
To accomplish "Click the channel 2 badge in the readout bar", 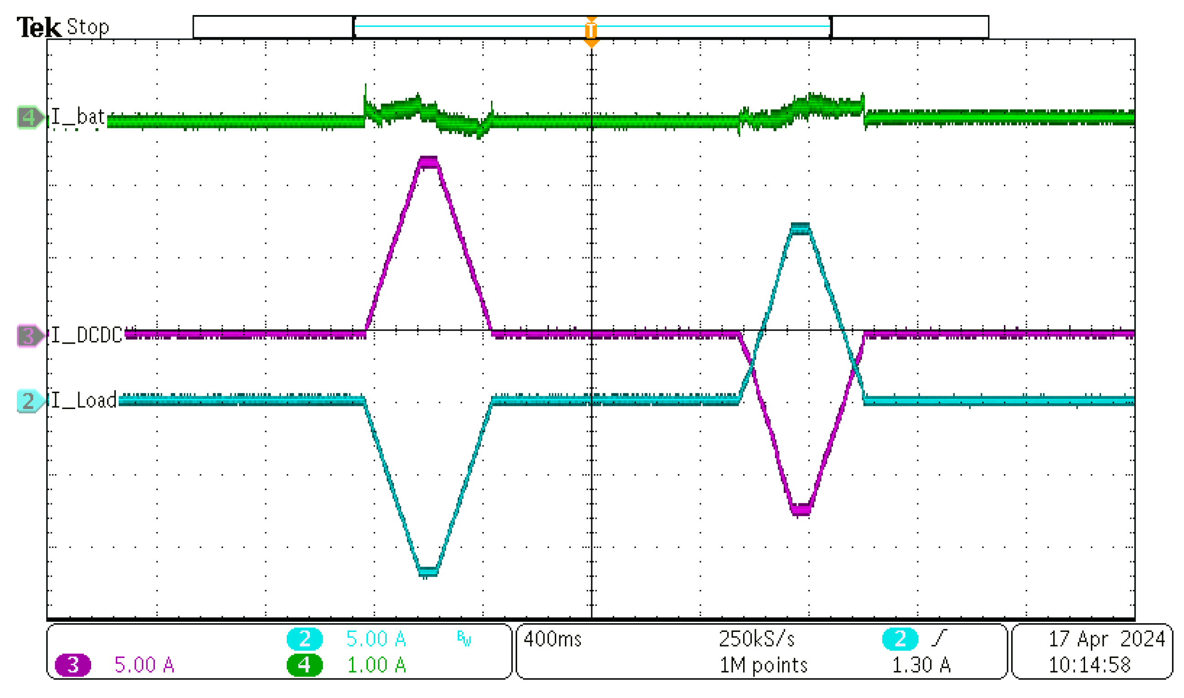I will [x=305, y=639].
